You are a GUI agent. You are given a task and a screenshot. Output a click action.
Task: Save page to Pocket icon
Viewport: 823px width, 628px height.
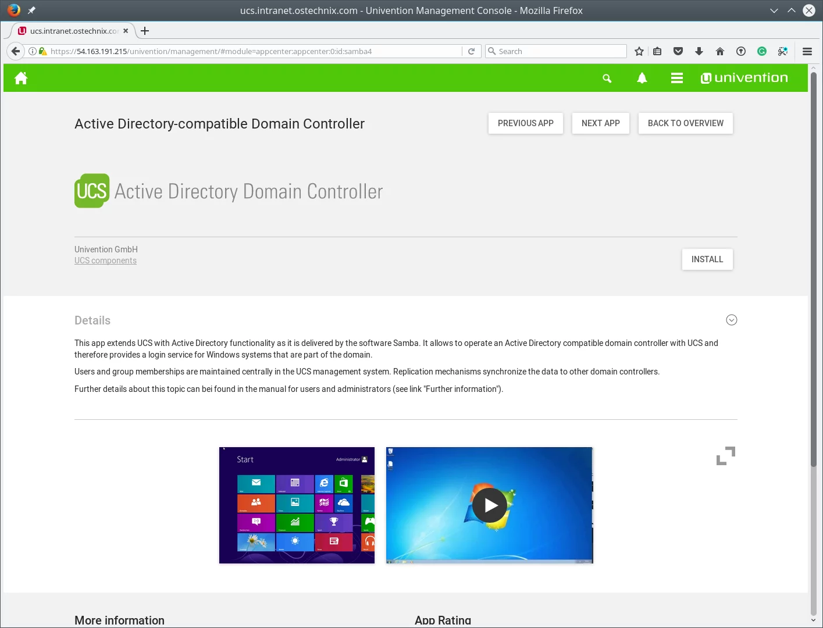pos(678,51)
